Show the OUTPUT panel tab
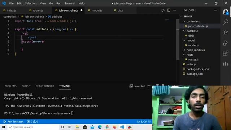This screenshot has height=130, width=231. (26, 86)
